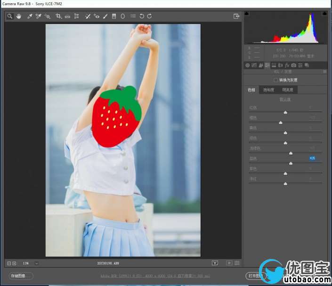
Task: Select the Adjustment Brush tool
Action: (105, 16)
